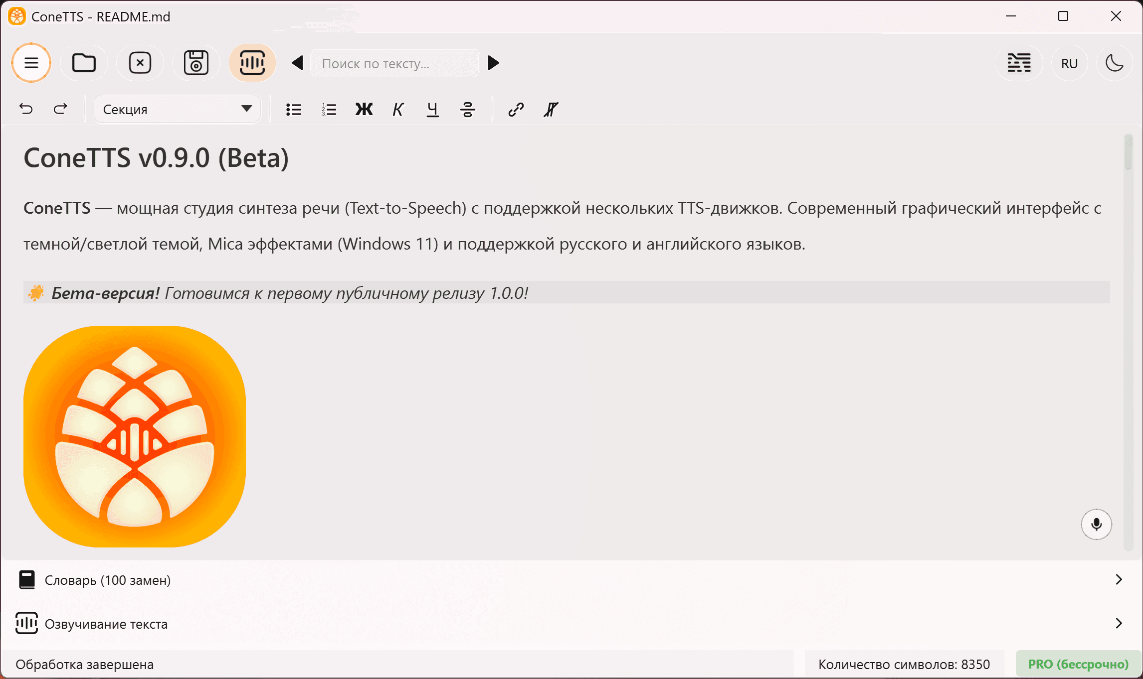Image resolution: width=1143 pixels, height=679 pixels.
Task: Open the hamburger main menu
Action: click(x=31, y=63)
